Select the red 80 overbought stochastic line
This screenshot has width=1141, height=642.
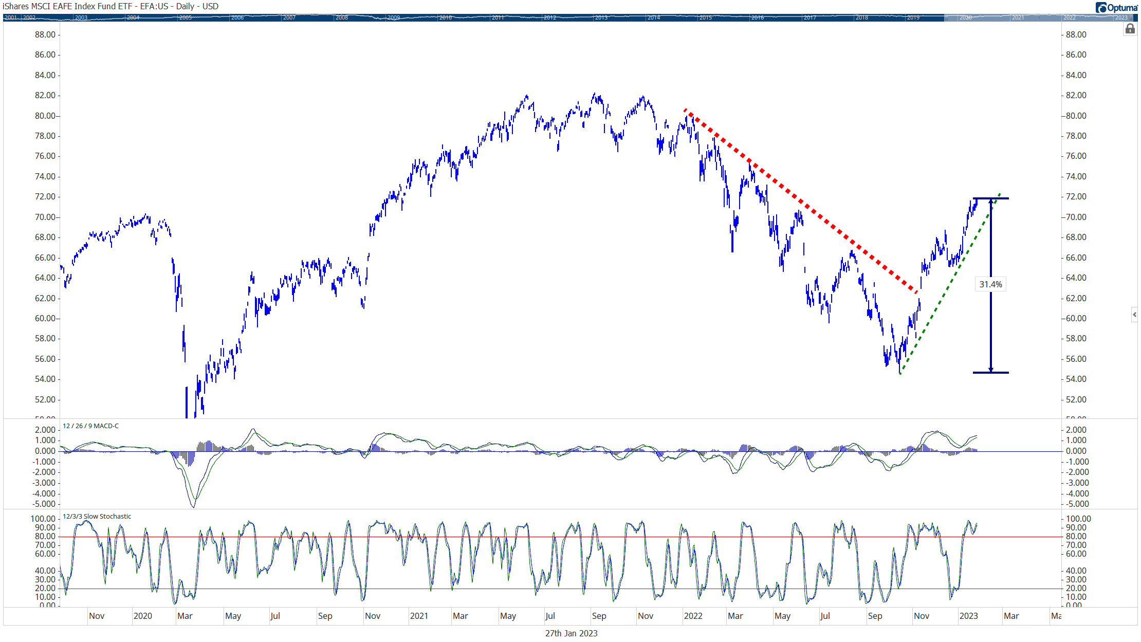(560, 537)
